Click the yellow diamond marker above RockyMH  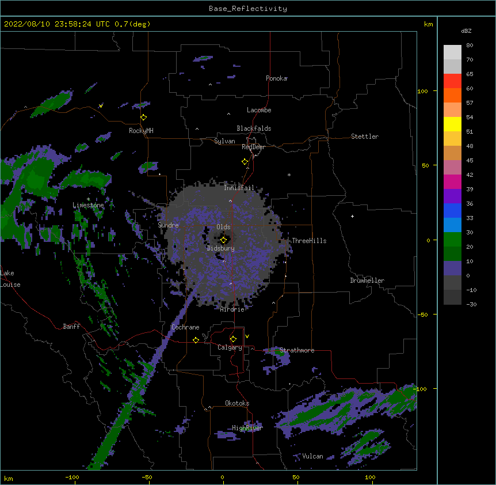144,118
